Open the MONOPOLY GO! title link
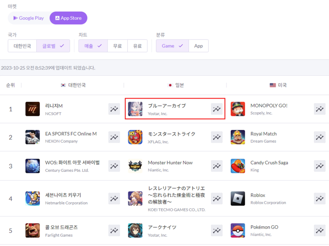This screenshot has height=246, width=329. (269, 106)
